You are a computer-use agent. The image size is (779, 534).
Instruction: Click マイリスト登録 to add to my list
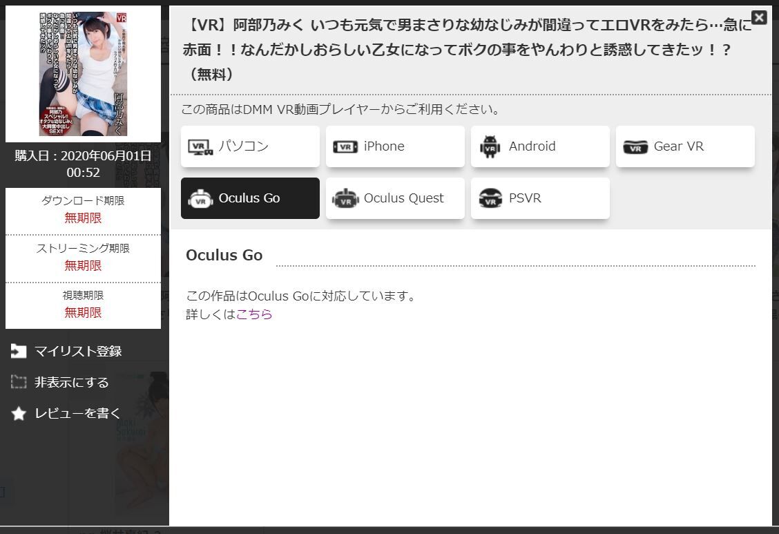click(66, 351)
